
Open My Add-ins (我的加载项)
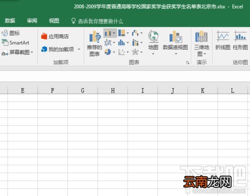tap(57, 49)
